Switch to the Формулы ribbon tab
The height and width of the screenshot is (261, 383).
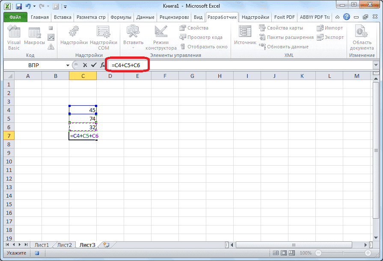coord(121,17)
